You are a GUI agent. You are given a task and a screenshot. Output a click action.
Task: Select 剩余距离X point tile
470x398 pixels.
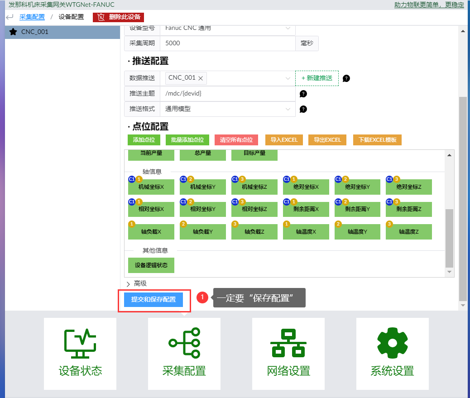click(x=306, y=209)
